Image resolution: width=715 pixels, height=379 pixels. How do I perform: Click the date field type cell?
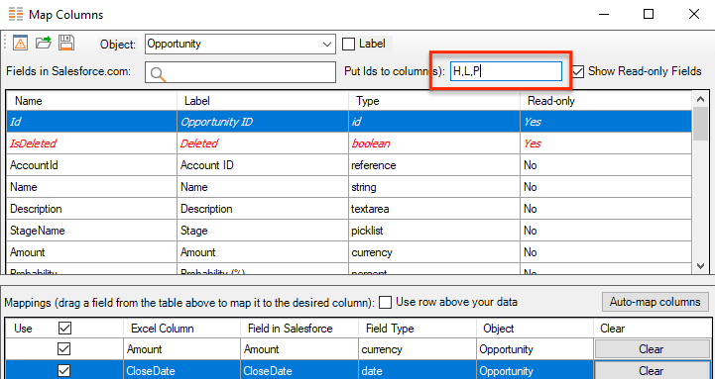pyautogui.click(x=417, y=371)
